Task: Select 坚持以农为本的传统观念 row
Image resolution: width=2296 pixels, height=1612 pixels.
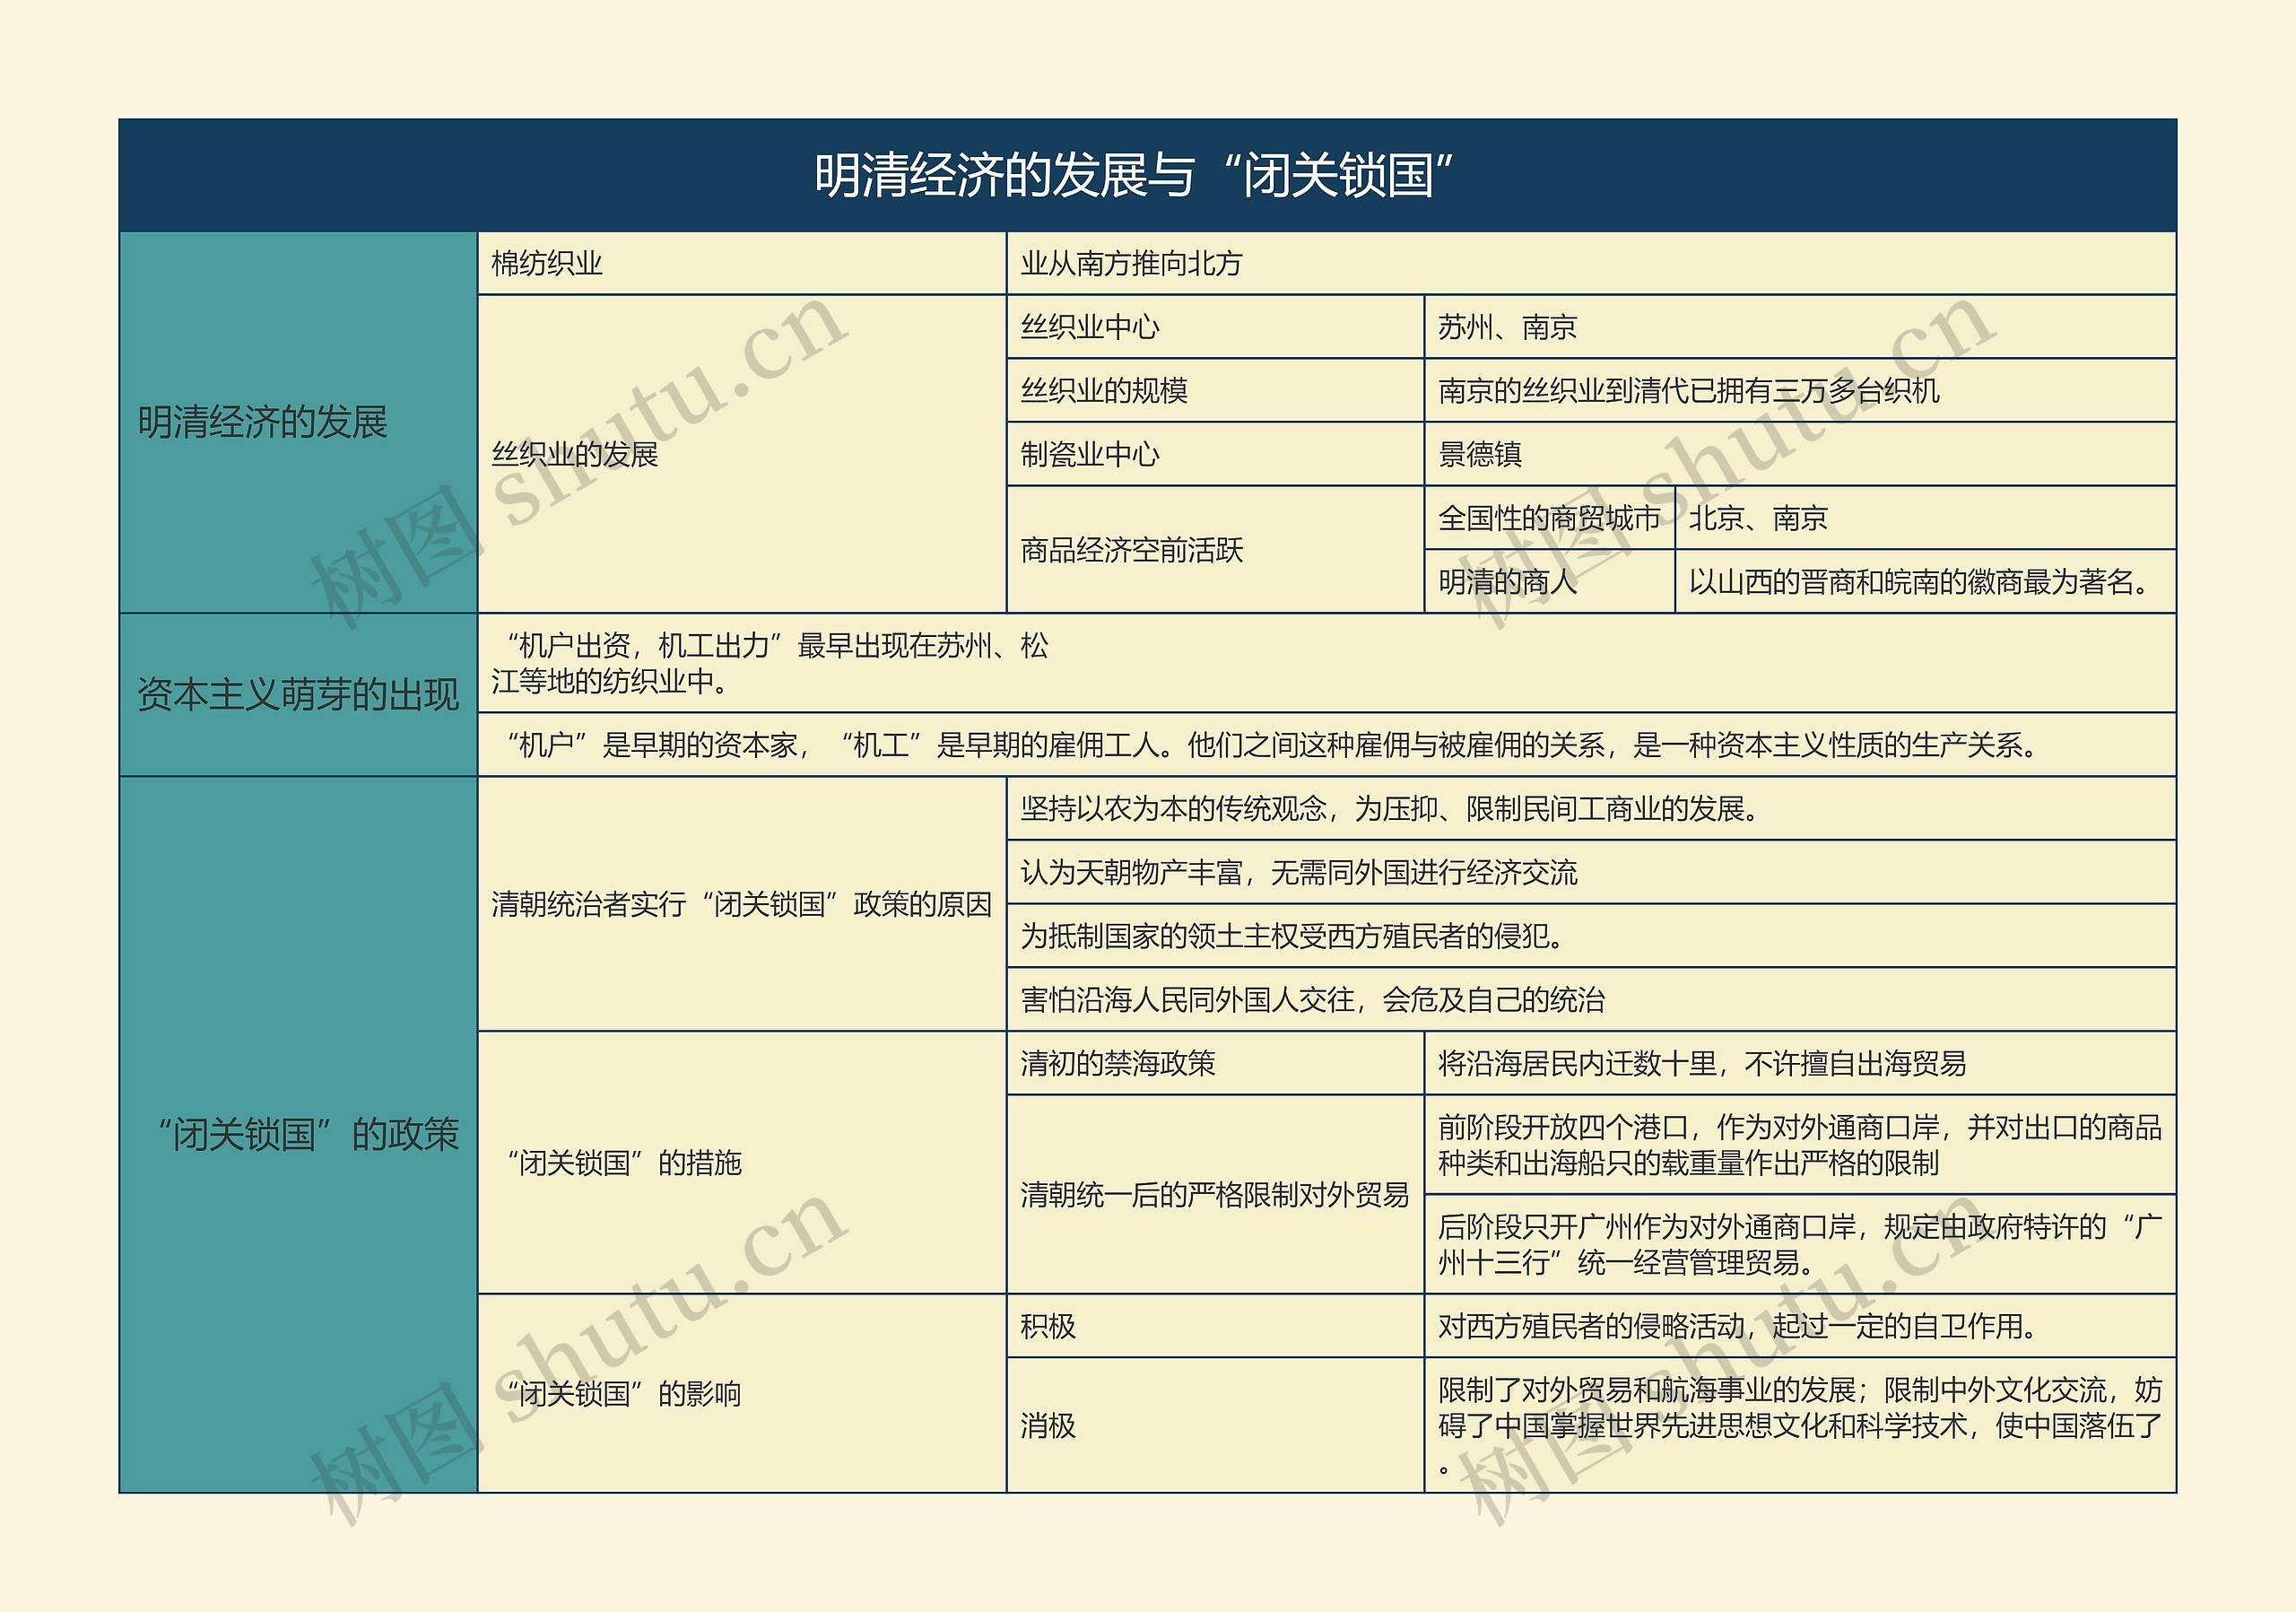Action: pyautogui.click(x=1591, y=808)
